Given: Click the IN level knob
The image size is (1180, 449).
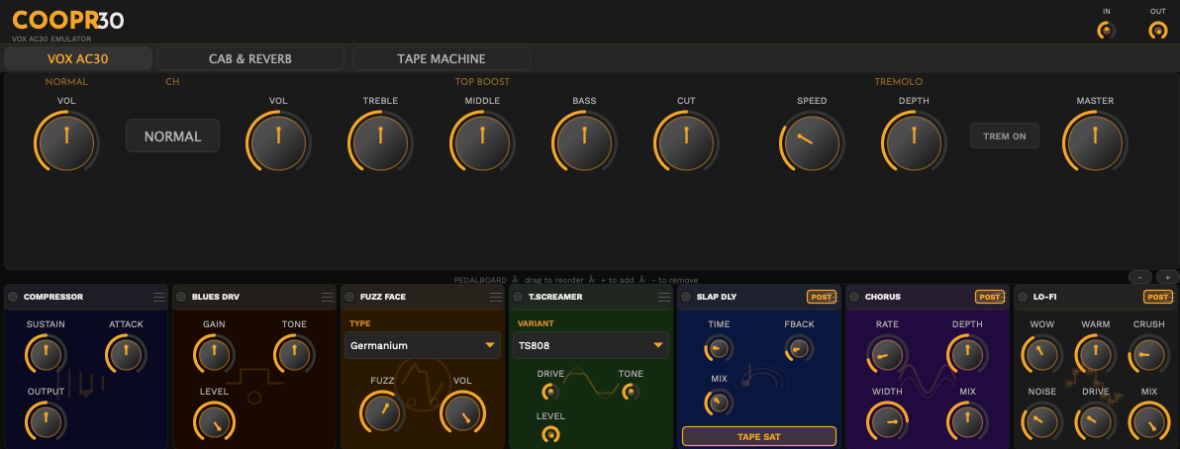Looking at the screenshot, I should click(1107, 30).
